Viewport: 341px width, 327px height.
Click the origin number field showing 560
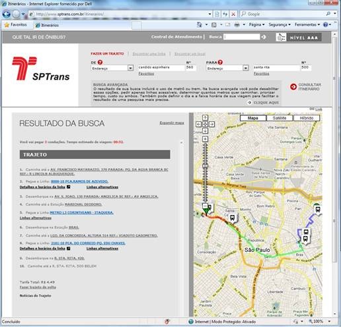coord(191,67)
